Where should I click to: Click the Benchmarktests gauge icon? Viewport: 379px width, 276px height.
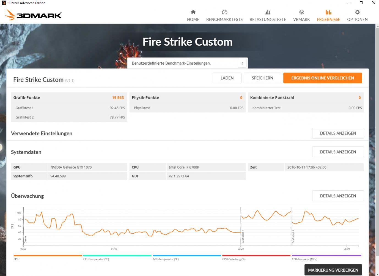(x=224, y=12)
